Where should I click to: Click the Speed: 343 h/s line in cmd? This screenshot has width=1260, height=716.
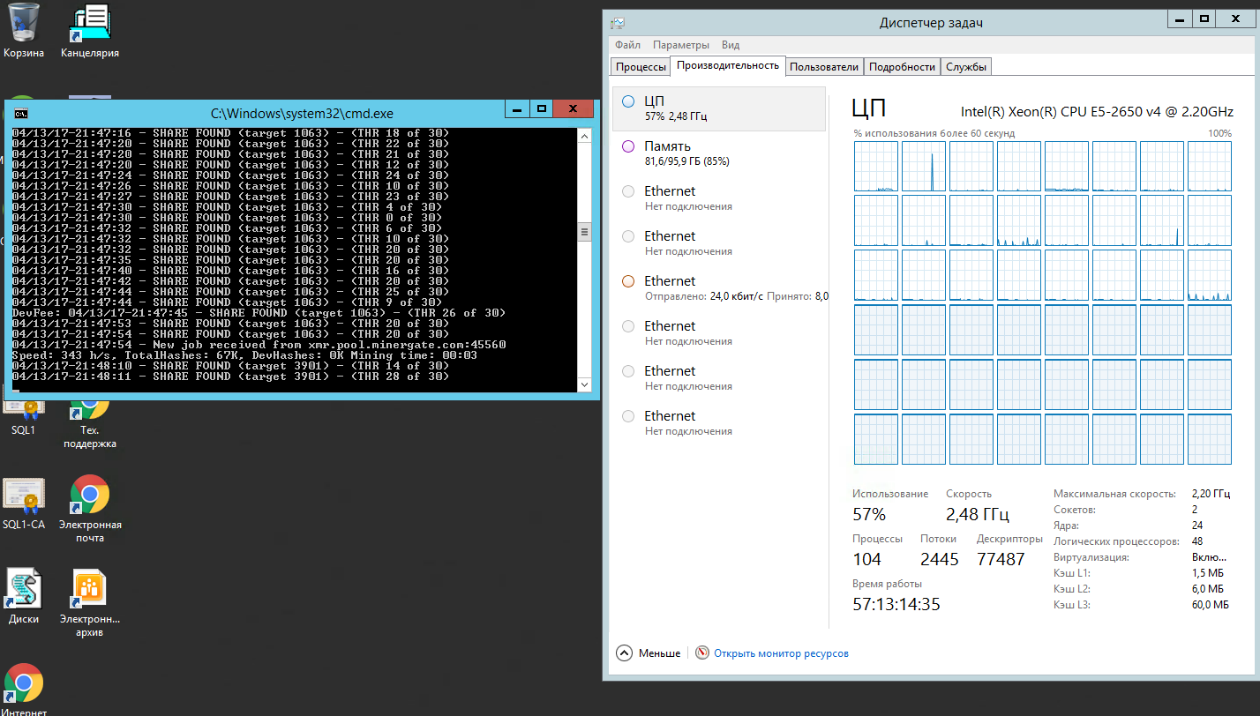click(244, 355)
